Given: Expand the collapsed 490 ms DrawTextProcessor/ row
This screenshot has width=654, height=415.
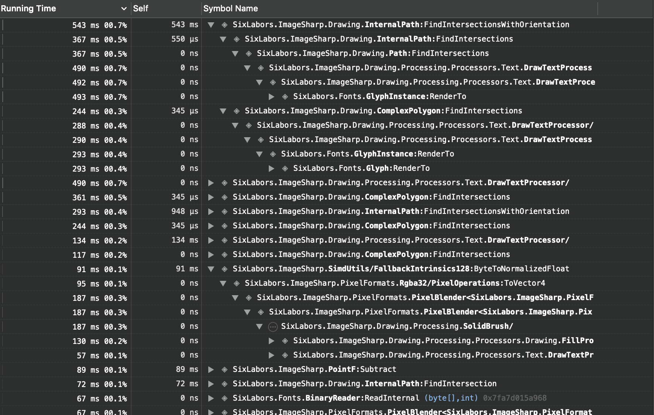Looking at the screenshot, I should pyautogui.click(x=211, y=183).
